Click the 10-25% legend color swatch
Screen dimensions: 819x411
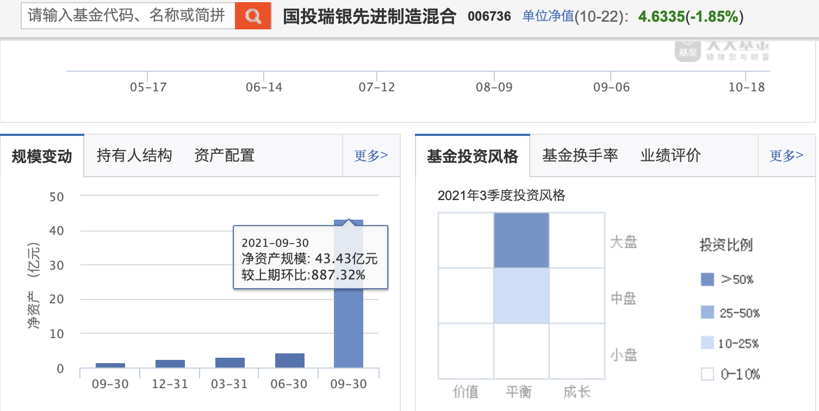click(707, 342)
